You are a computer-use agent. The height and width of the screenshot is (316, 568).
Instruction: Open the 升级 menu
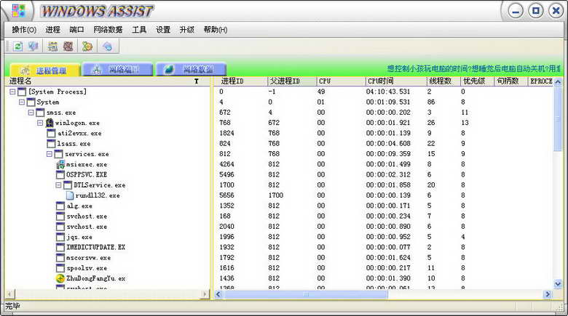(187, 30)
